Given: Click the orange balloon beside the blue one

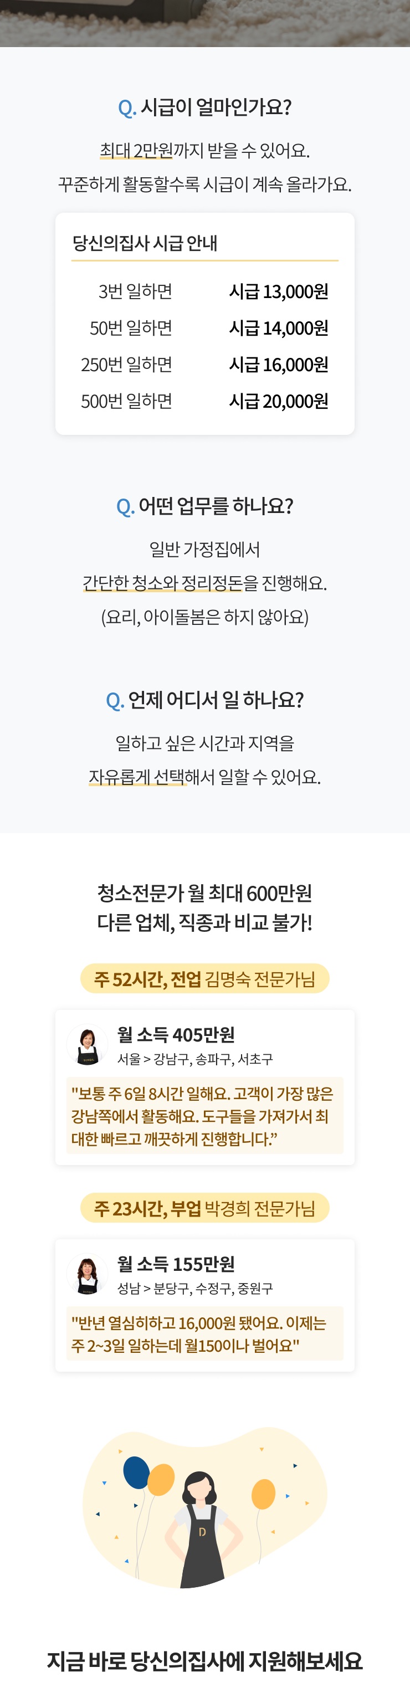Looking at the screenshot, I should (x=161, y=1479).
